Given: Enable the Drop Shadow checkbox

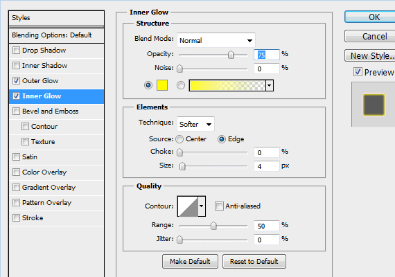Looking at the screenshot, I should (16, 51).
